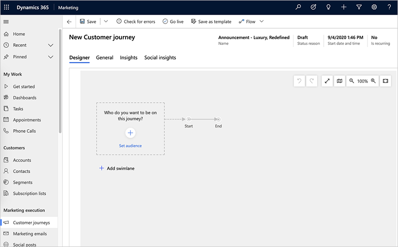This screenshot has width=398, height=247.
Task: Click the undo arrow on canvas toolbar
Action: coord(299,81)
